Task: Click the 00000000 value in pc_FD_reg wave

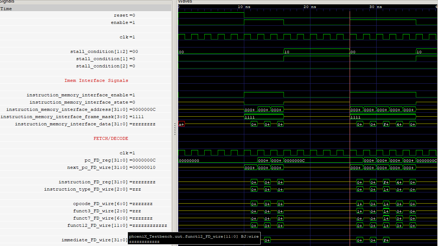Action: coord(189,160)
